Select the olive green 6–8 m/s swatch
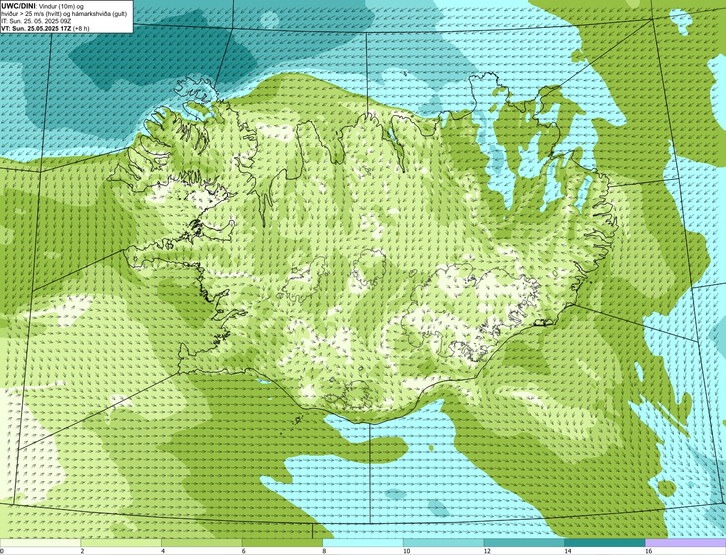This screenshot has width=726, height=555. (282, 543)
